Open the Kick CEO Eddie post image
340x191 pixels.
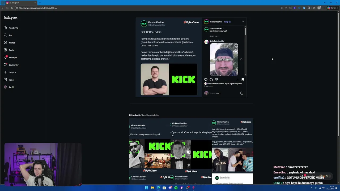[x=169, y=57]
